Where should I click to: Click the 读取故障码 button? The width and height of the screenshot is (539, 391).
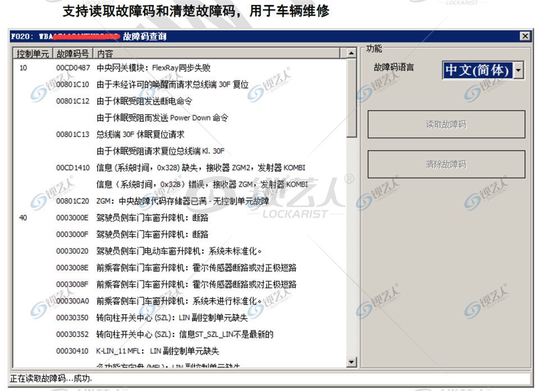[446, 125]
